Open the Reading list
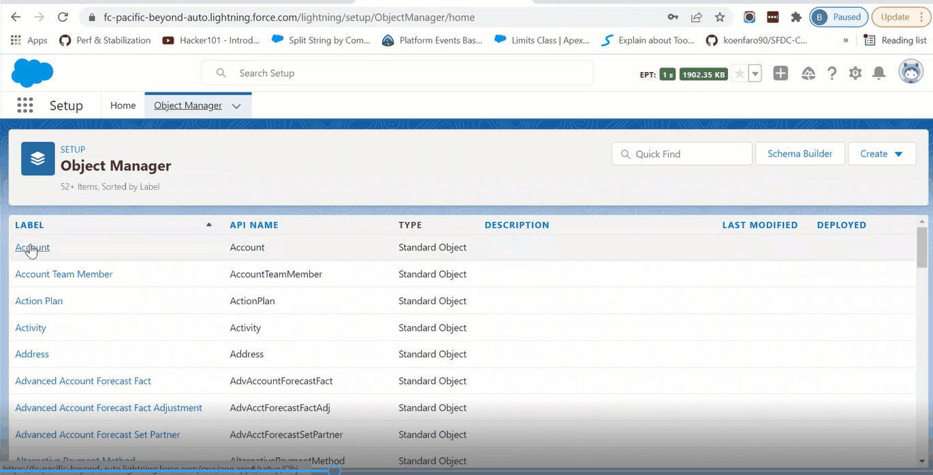Screen dimensions: 933x475 tap(895, 40)
